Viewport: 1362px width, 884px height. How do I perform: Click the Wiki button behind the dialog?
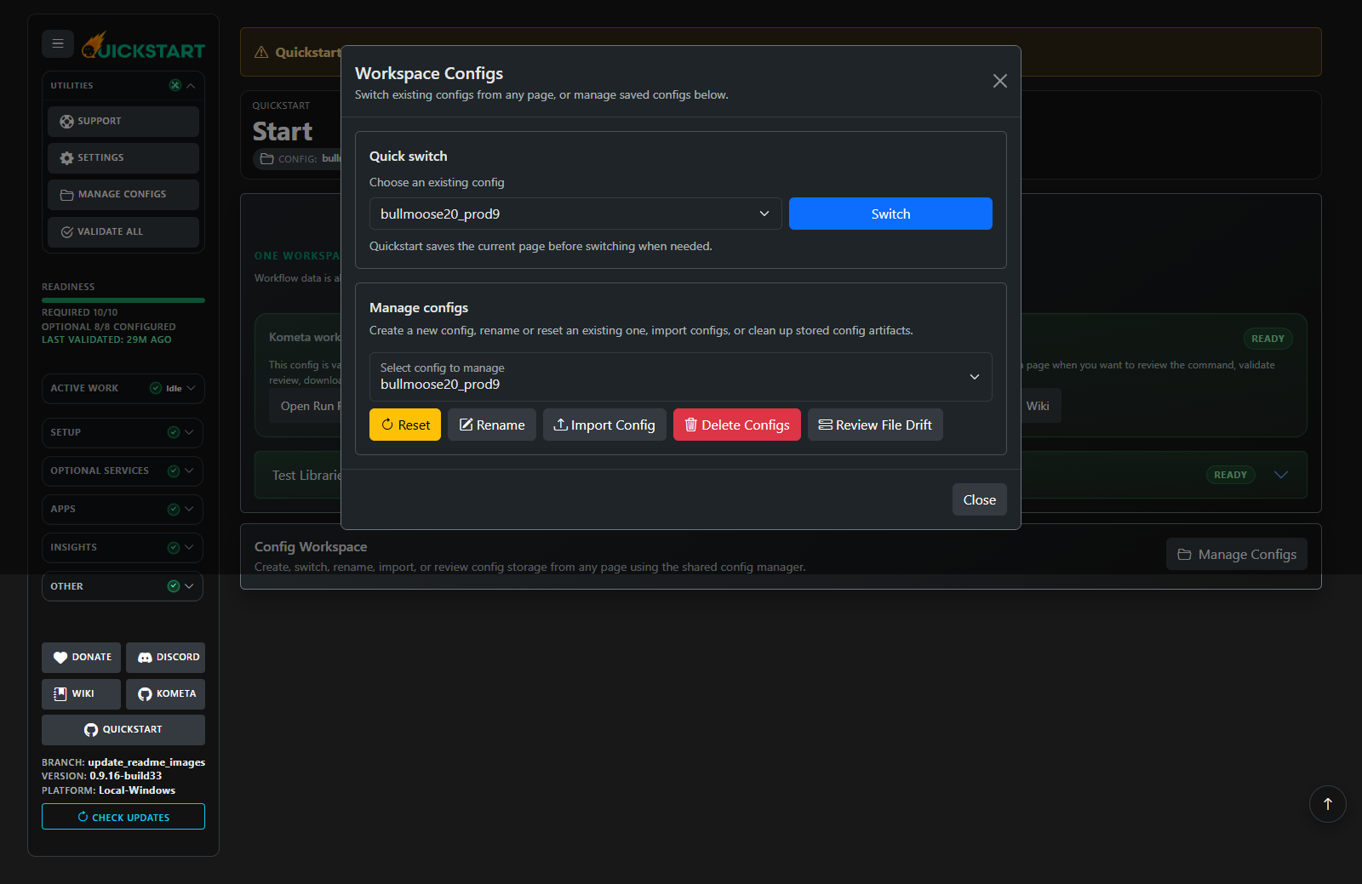pyautogui.click(x=1039, y=406)
